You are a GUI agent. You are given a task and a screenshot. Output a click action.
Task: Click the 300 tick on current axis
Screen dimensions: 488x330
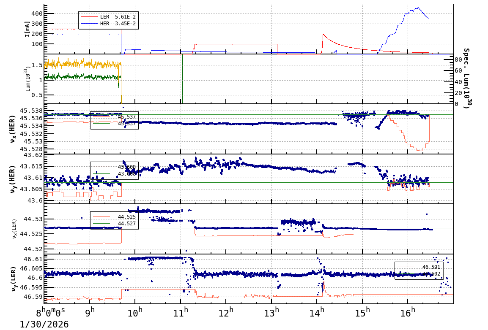click(x=37, y=24)
